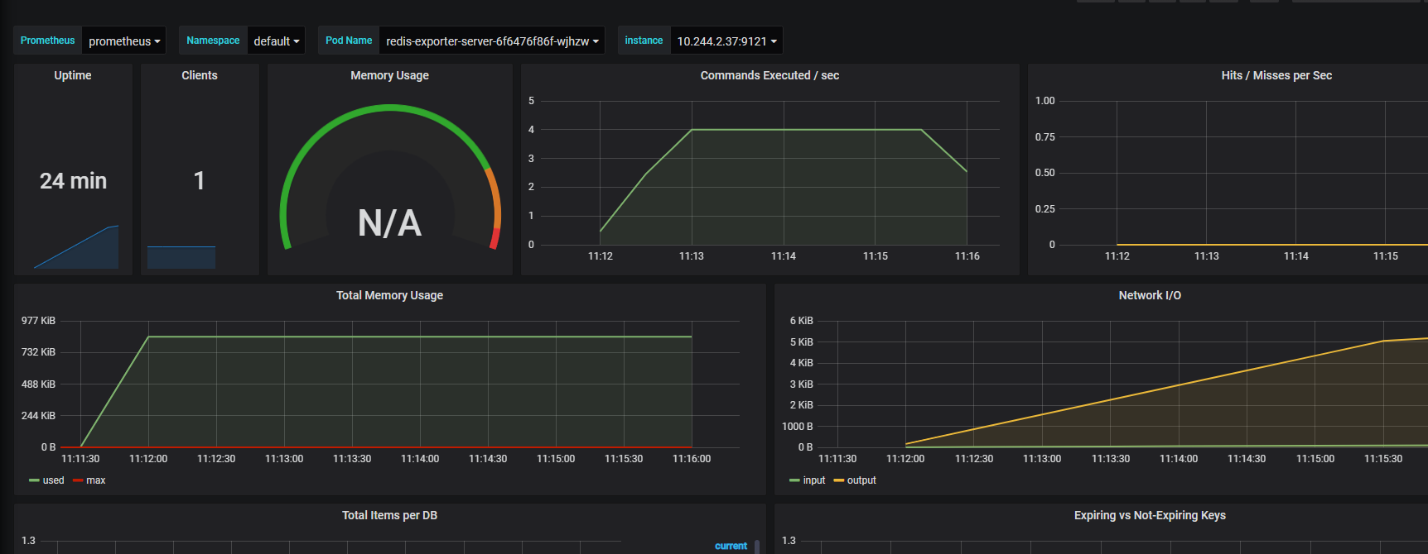Screen dimensions: 1428x554
Task: Sort legend by the 'current' column header
Action: [731, 546]
